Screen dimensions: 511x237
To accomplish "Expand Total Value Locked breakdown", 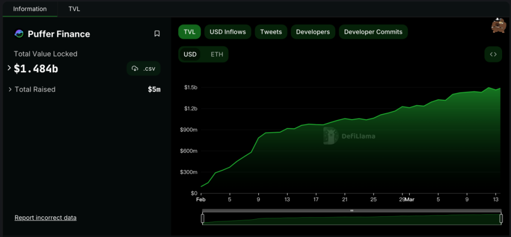I will pyautogui.click(x=9, y=68).
